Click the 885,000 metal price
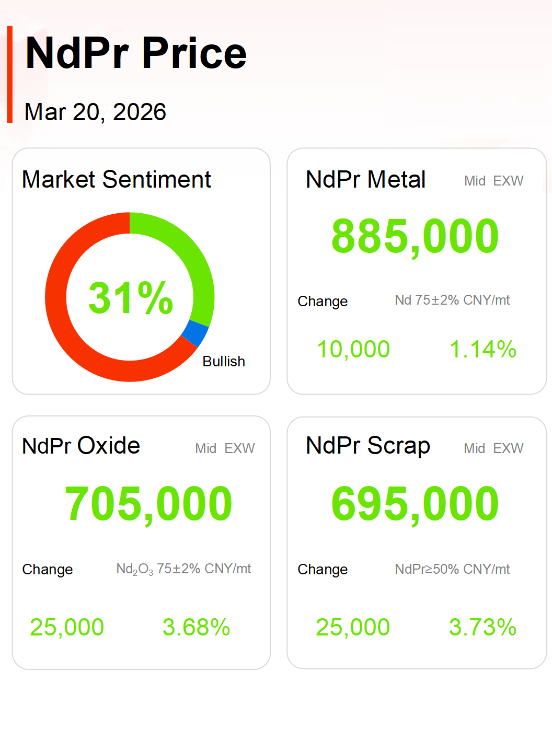The height and width of the screenshot is (729, 552). pos(415,236)
